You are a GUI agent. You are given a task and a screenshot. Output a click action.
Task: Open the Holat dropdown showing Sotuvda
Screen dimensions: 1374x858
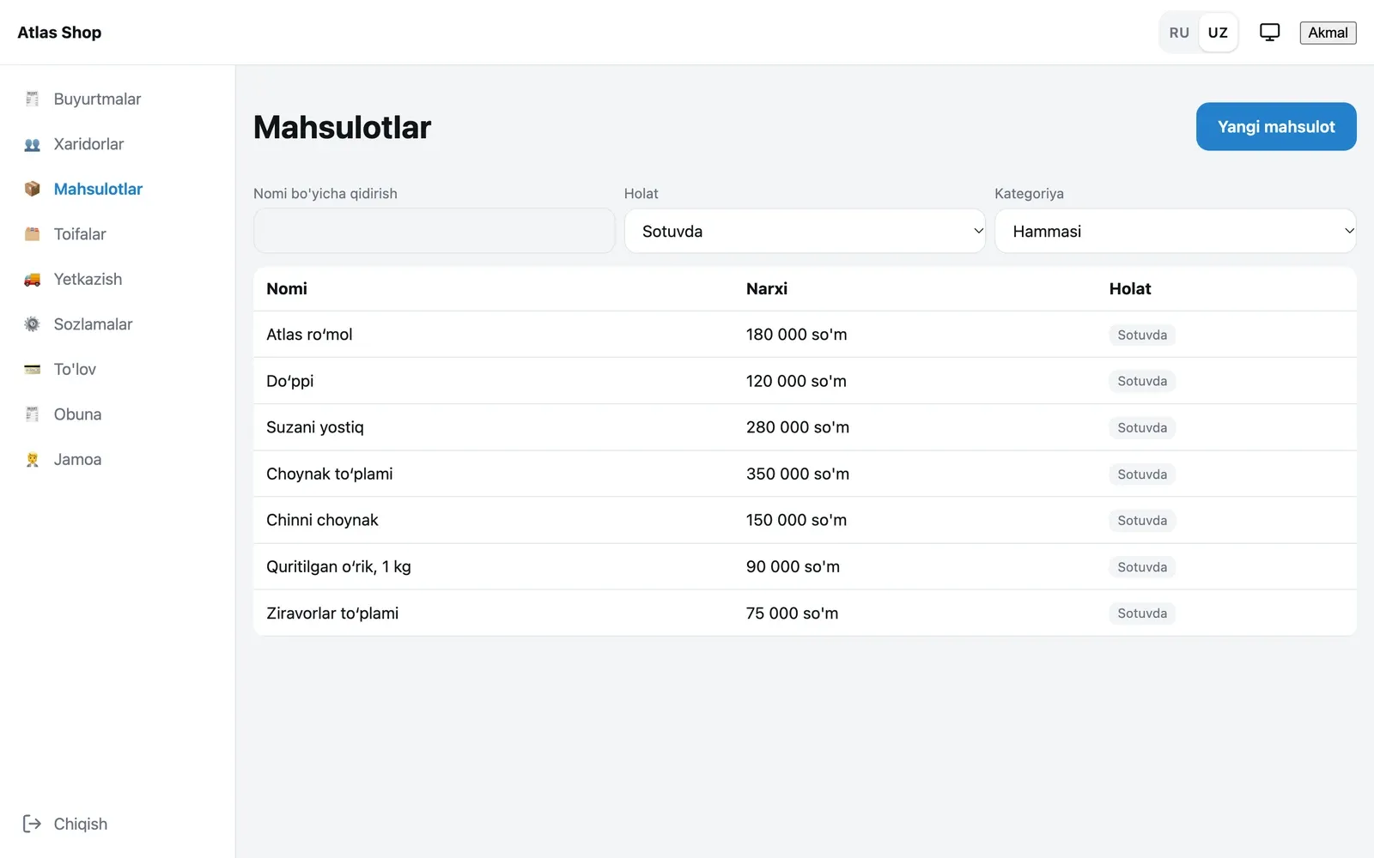(805, 231)
